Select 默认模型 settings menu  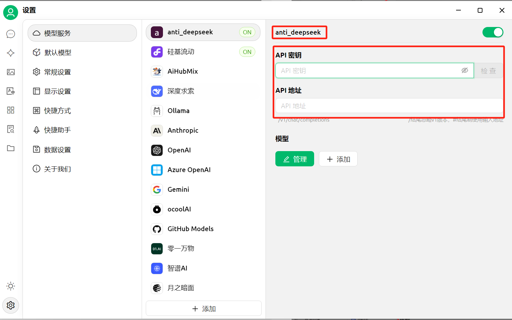[82, 52]
